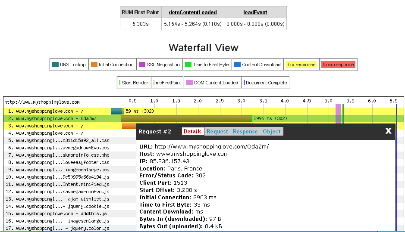
Task: Click the Bytes In value 97 B
Action: point(215,219)
